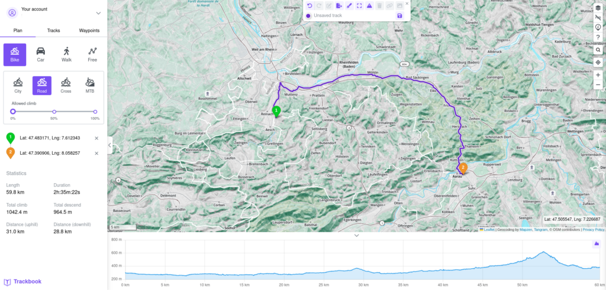The width and height of the screenshot is (606, 290).
Task: Collapse the left sidebar panel
Action: pos(109,145)
